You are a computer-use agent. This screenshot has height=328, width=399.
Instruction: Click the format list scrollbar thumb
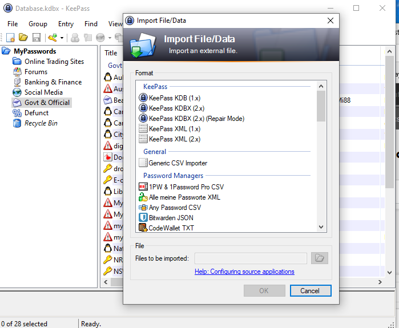click(x=321, y=106)
